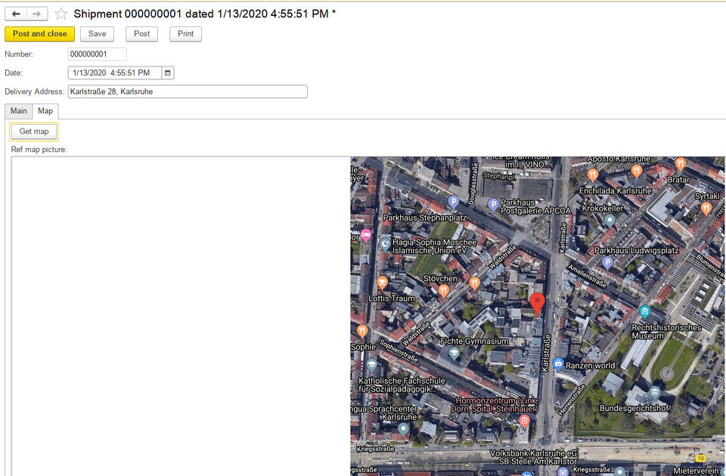Click the Parkhaus Ludwigsplatz parking marker
726x476 pixels.
[x=607, y=262]
